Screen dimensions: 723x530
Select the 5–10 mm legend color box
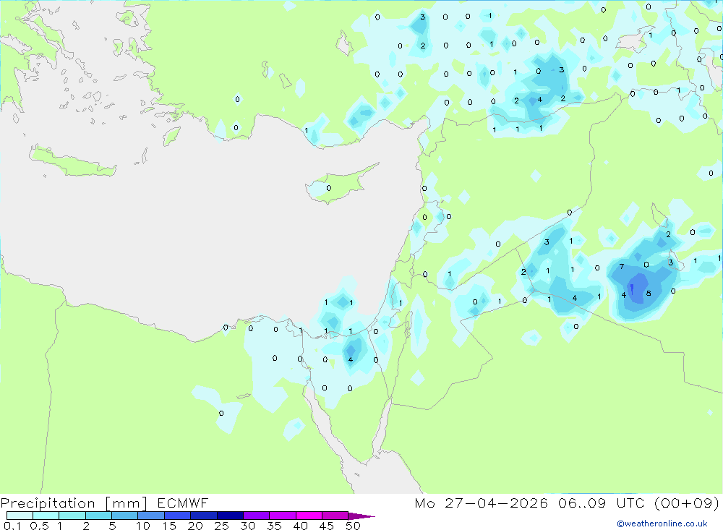point(125,516)
